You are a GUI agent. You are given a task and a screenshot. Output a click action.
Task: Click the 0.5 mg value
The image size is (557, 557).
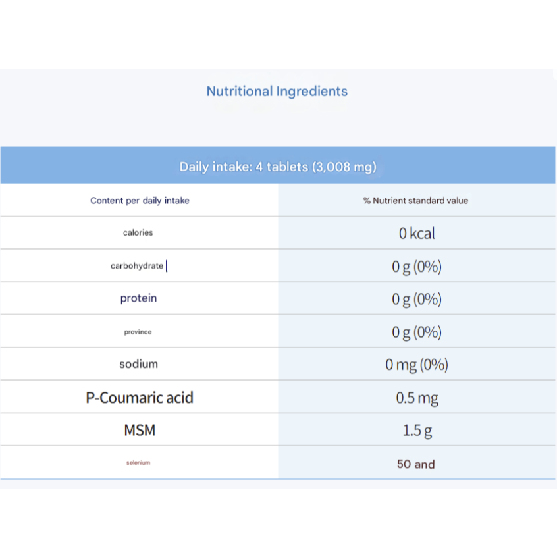coord(417,398)
